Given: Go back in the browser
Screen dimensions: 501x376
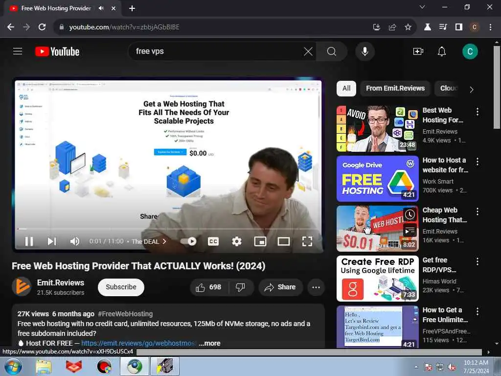Looking at the screenshot, I should click(x=11, y=27).
